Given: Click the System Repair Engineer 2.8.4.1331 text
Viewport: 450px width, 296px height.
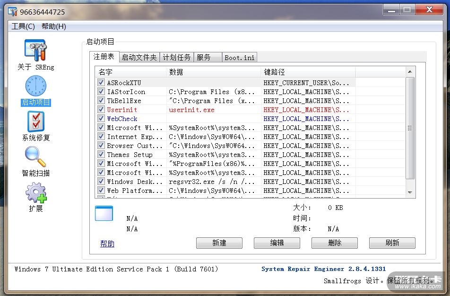Looking at the screenshot, I should point(323,269).
